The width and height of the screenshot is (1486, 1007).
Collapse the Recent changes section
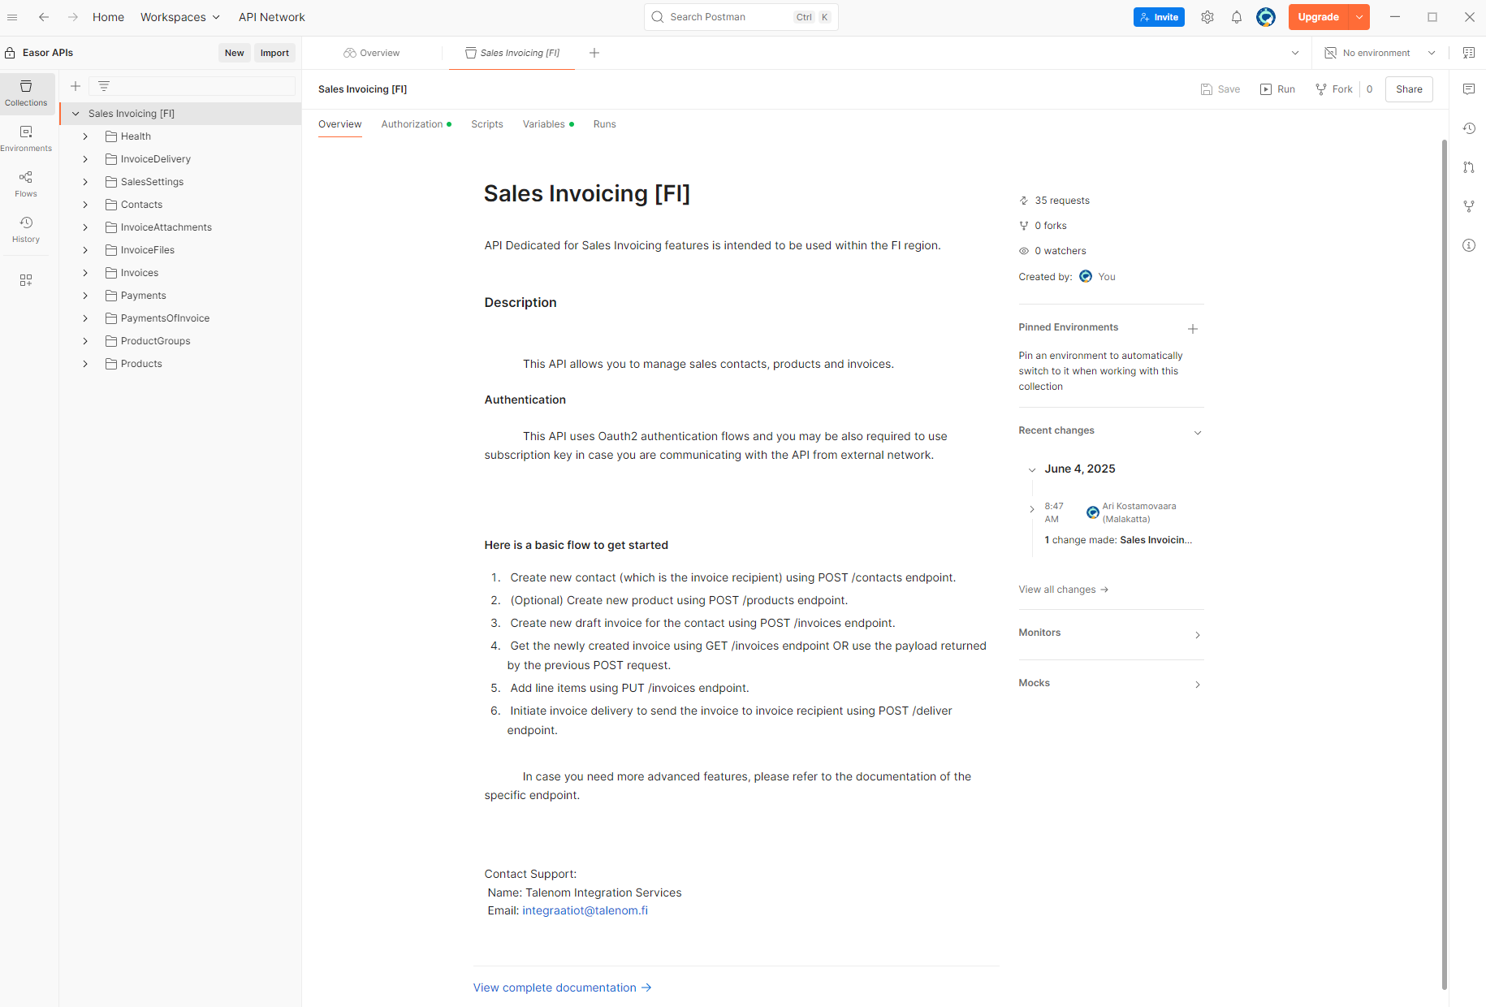tap(1198, 433)
